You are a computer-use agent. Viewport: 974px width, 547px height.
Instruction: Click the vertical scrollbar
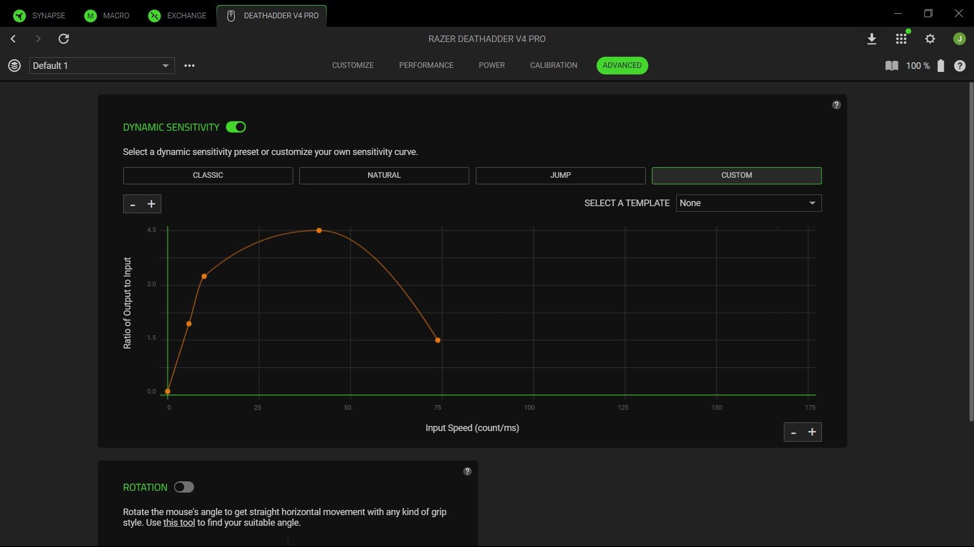971,252
